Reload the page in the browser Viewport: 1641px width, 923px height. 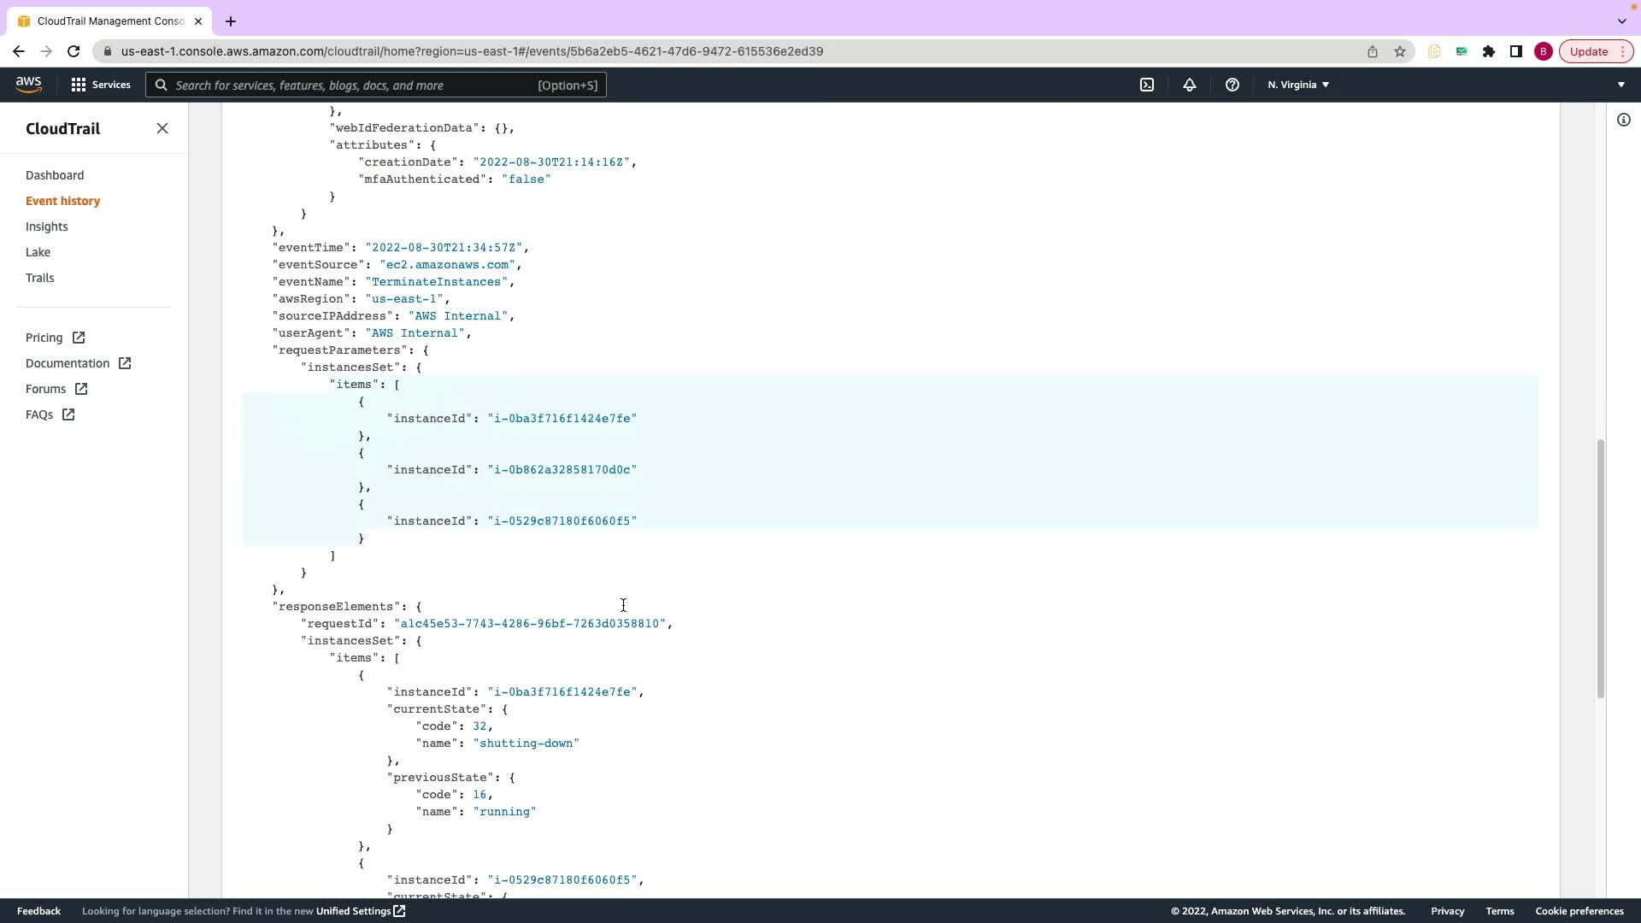[x=74, y=51]
